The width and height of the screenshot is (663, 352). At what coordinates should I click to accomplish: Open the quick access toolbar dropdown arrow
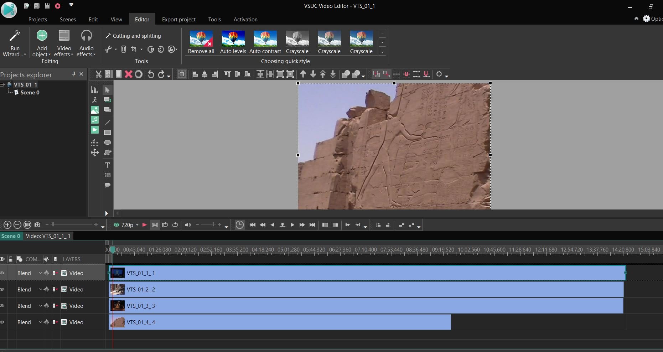pos(71,5)
